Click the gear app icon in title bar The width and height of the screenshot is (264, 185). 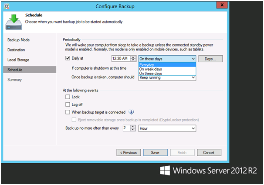tap(7, 6)
